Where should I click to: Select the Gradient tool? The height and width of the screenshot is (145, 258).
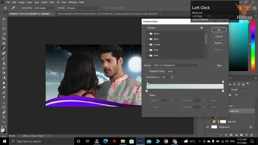click(4, 78)
